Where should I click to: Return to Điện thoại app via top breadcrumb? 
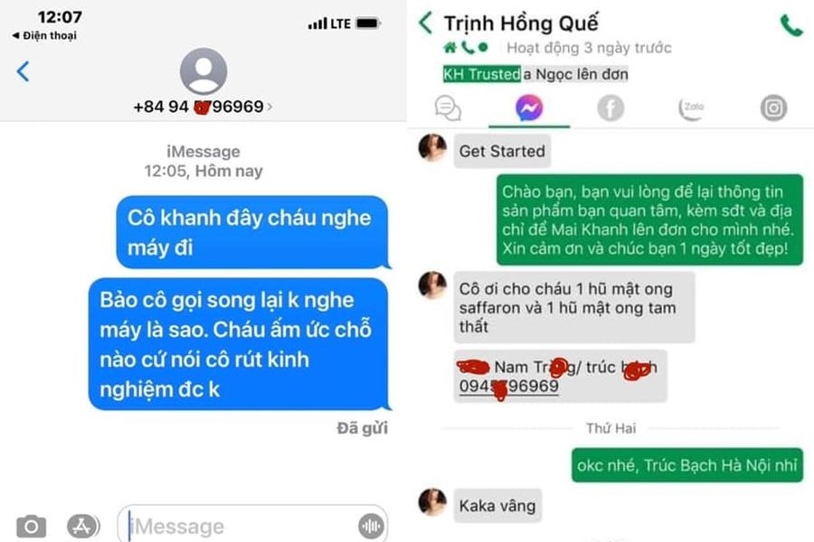coord(44,35)
